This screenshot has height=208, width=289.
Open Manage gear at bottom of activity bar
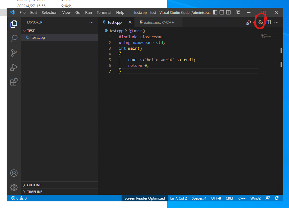(x=14, y=187)
